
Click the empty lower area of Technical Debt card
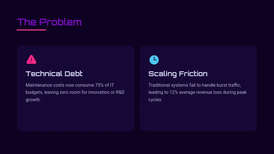point(76,117)
